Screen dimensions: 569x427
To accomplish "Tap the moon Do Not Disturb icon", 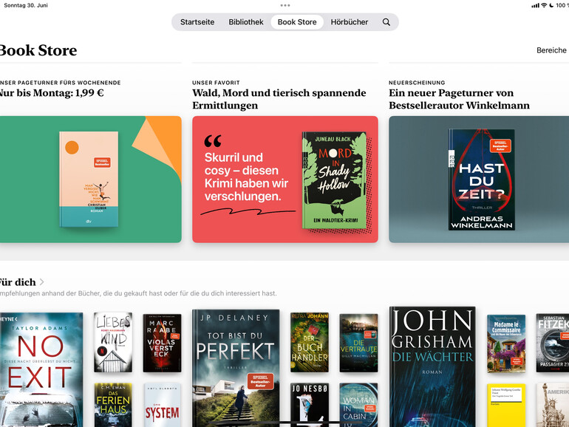I will (x=551, y=5).
